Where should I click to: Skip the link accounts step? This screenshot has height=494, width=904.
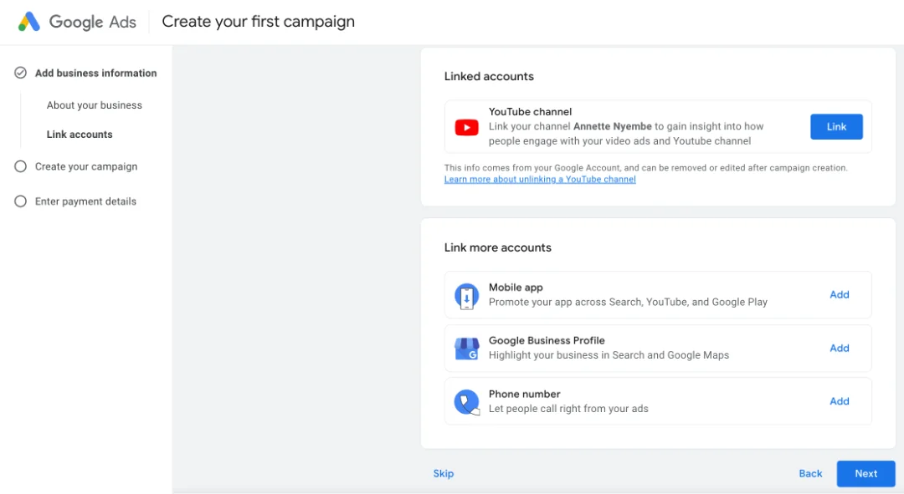tap(444, 473)
